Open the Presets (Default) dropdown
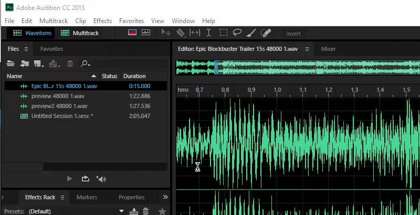420x215 pixels. pos(76,211)
